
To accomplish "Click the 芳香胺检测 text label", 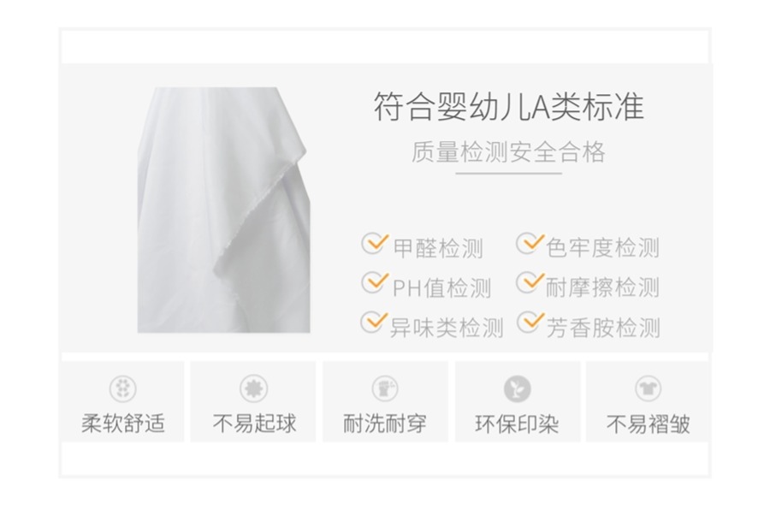I will (x=603, y=328).
